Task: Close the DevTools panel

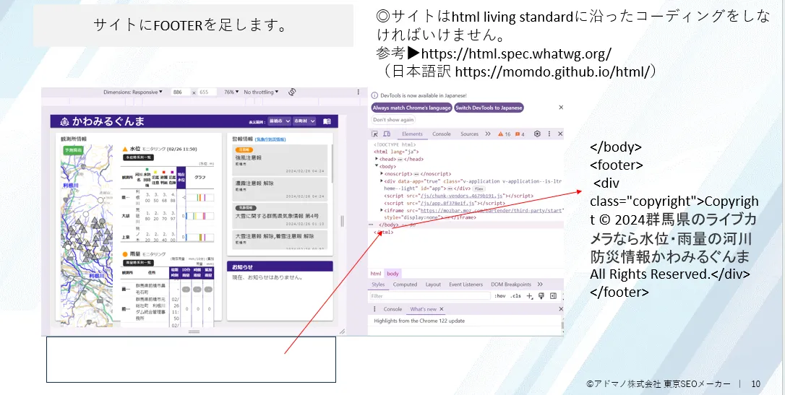Action: click(560, 134)
